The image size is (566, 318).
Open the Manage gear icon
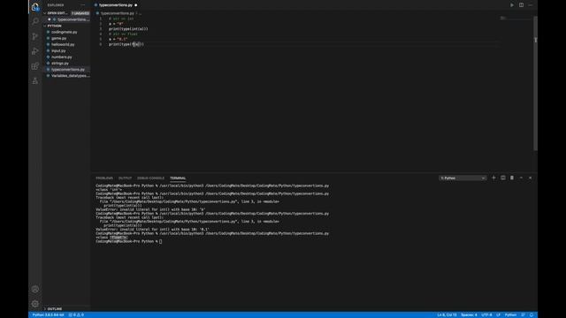click(x=35, y=304)
